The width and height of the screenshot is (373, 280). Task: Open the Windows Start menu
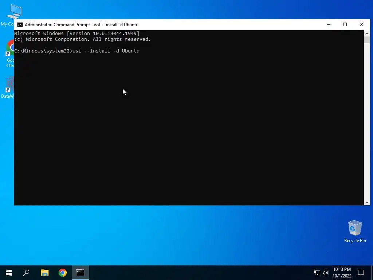coord(9,273)
